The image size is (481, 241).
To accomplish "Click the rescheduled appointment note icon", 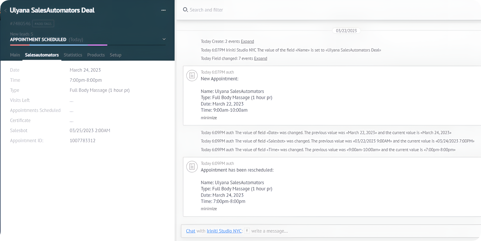I will [x=192, y=167].
